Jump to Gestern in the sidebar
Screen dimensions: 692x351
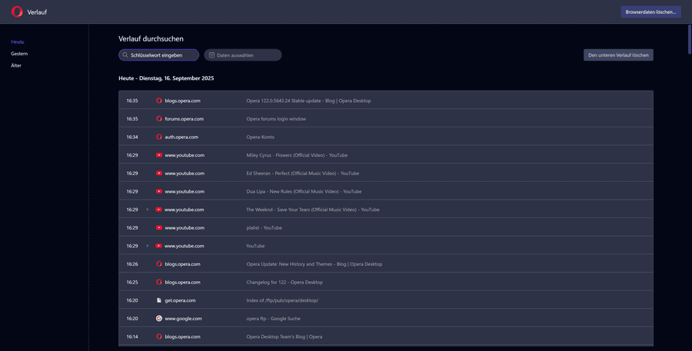19,53
